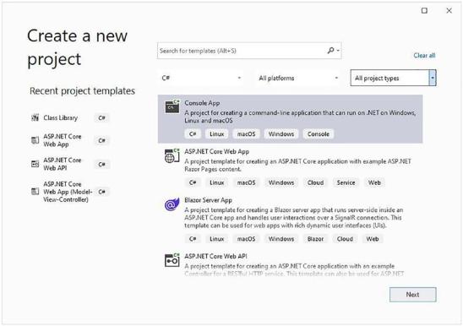
Task: Click the Web tag under Blazor Server App
Action: pos(372,239)
